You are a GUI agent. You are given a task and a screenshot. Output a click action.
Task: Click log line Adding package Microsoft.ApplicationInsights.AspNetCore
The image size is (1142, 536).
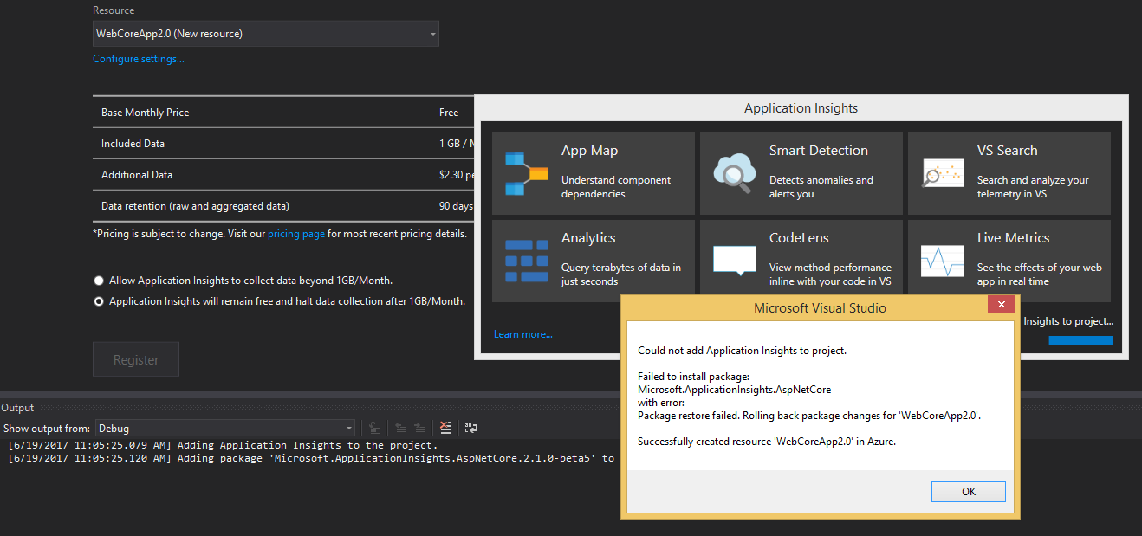311,458
